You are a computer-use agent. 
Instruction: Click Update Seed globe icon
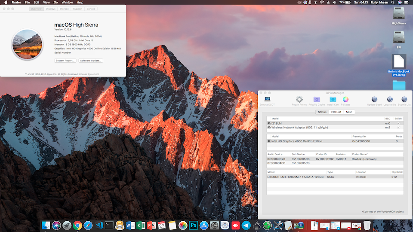click(x=374, y=100)
